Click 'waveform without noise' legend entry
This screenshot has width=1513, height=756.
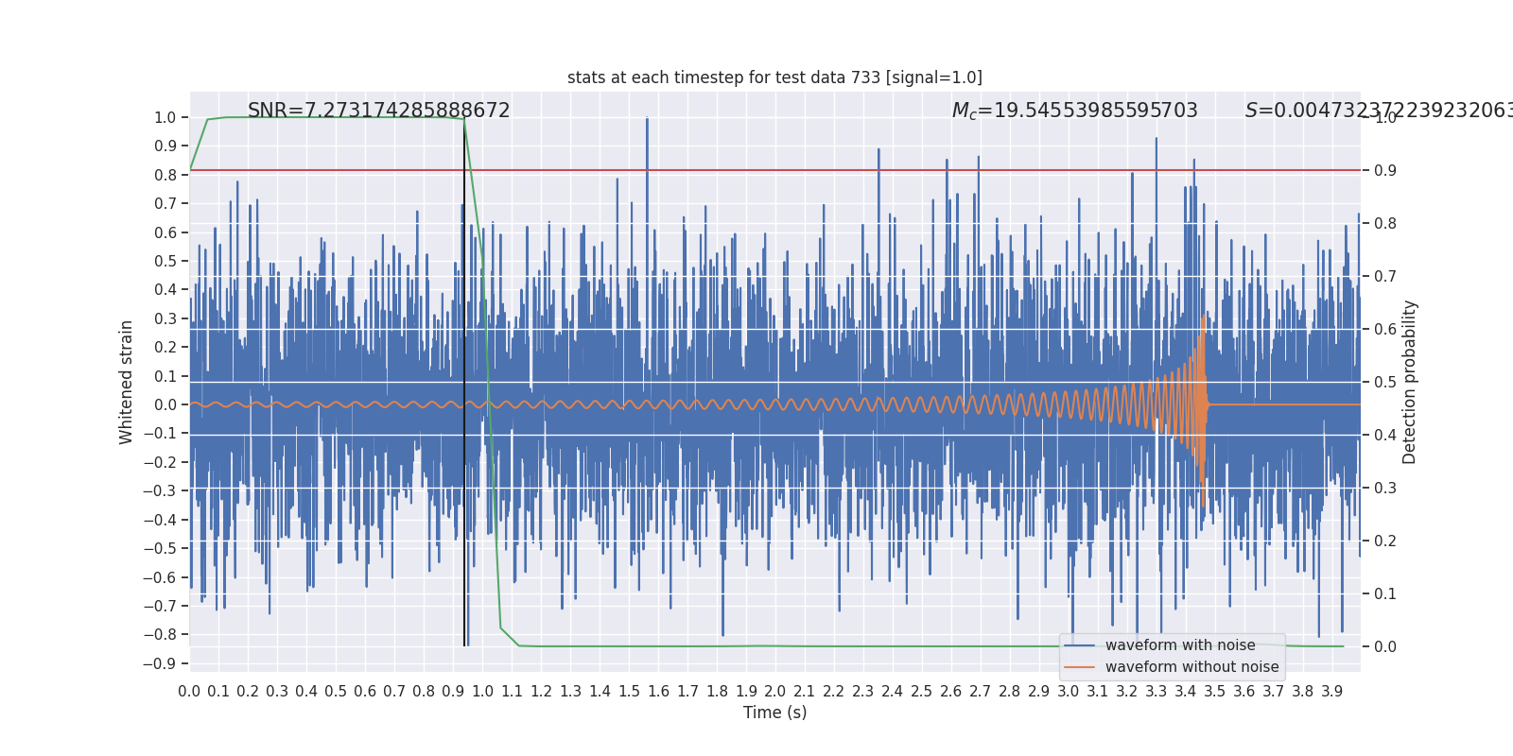pos(1191,667)
